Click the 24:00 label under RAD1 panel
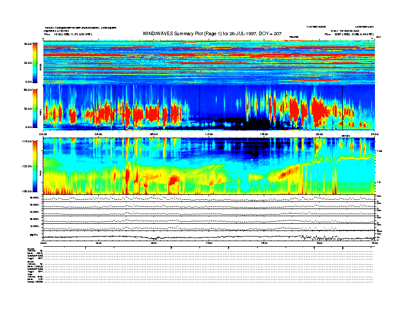 (x=374, y=134)
